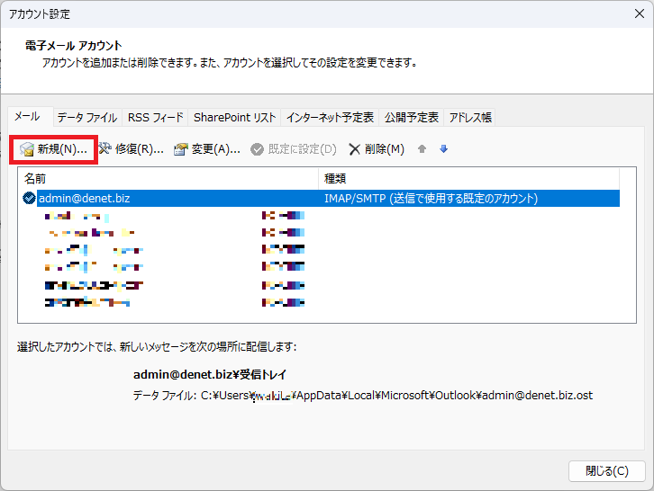Click 既定に設定(D) set as default

coord(294,149)
